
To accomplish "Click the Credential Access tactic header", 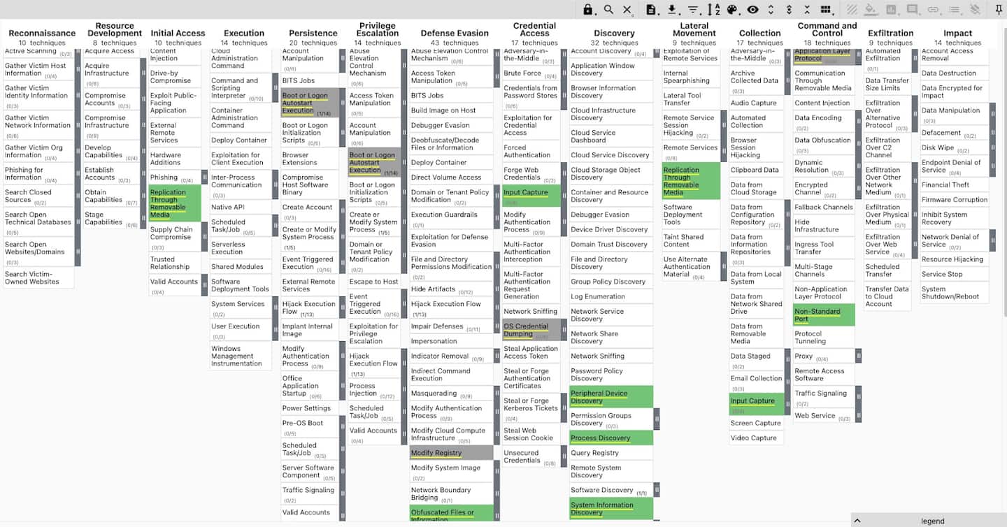I will (x=534, y=29).
